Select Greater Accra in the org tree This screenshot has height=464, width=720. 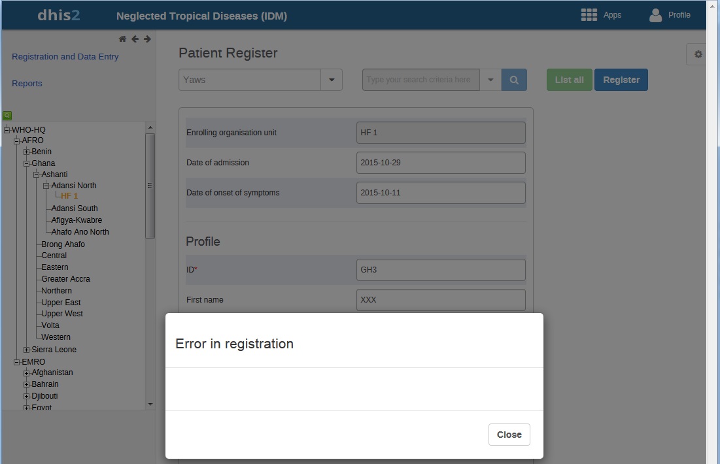(66, 279)
